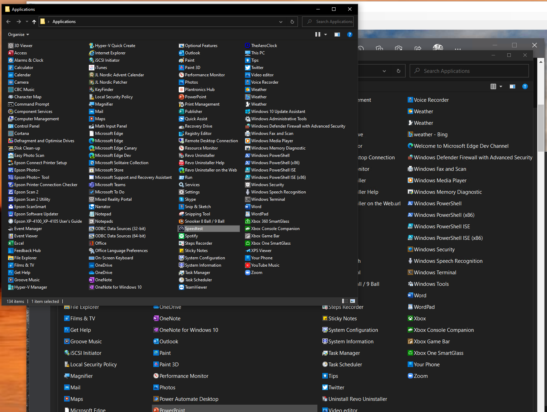The height and width of the screenshot is (412, 547).
Task: Select Task Scheduler in the background window
Action: 342,365
